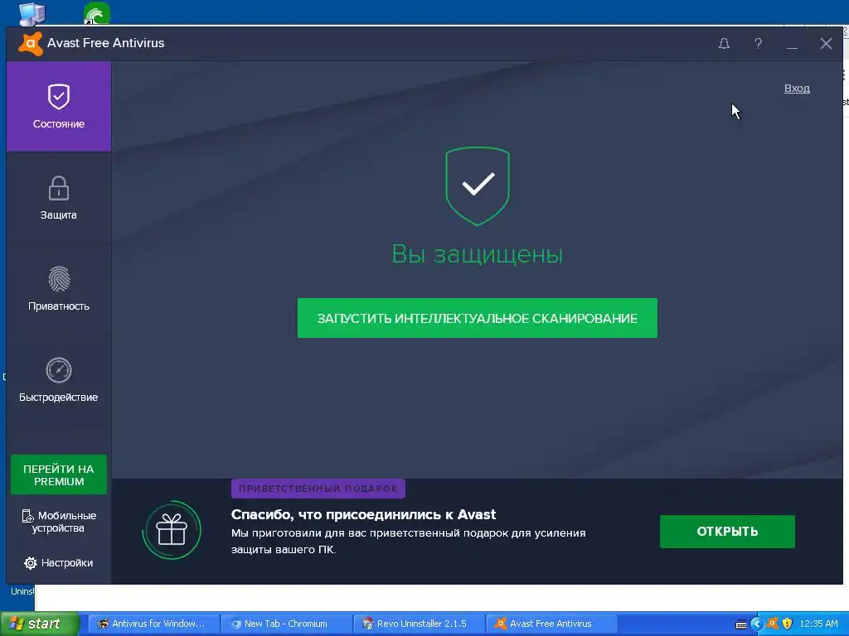Click the keyboard tray icon
849x636 pixels.
[x=741, y=624]
